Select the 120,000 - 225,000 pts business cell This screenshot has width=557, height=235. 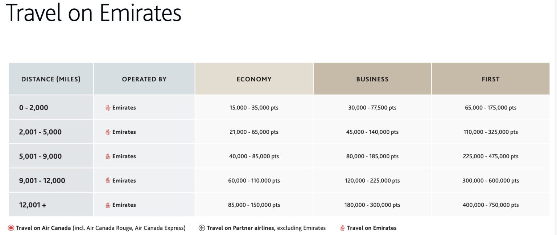point(372,180)
